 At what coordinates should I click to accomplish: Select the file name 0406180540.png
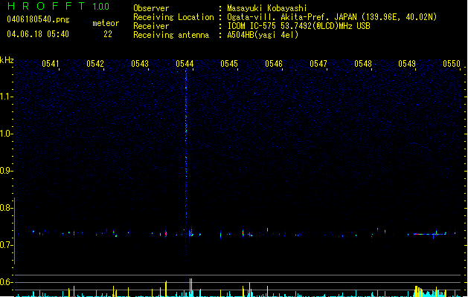(38, 20)
